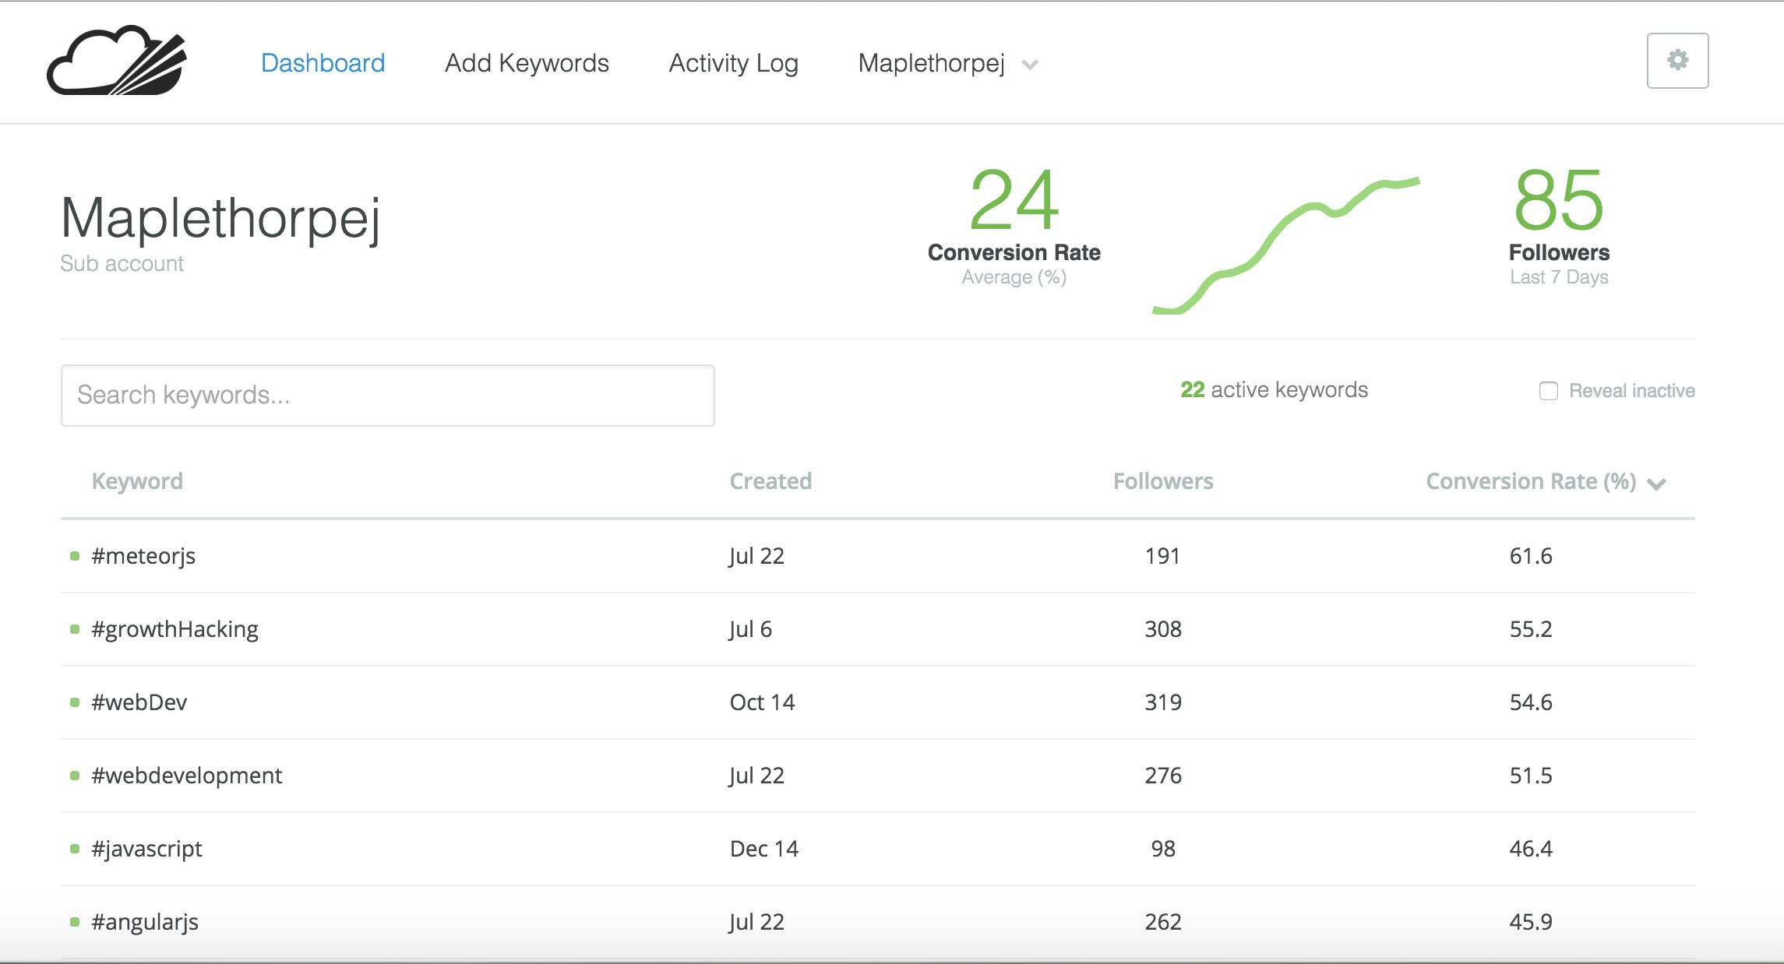Toggle the Conversion Rate sort arrow
Viewport: 1784px width, 964px height.
[x=1656, y=484]
